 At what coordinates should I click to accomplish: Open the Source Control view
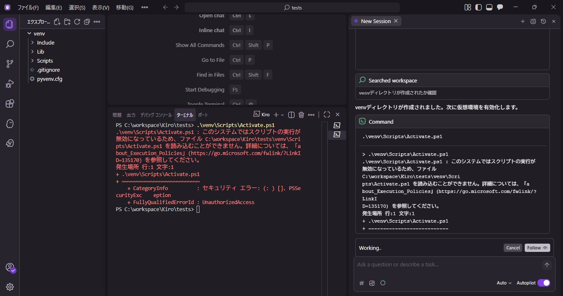(10, 63)
